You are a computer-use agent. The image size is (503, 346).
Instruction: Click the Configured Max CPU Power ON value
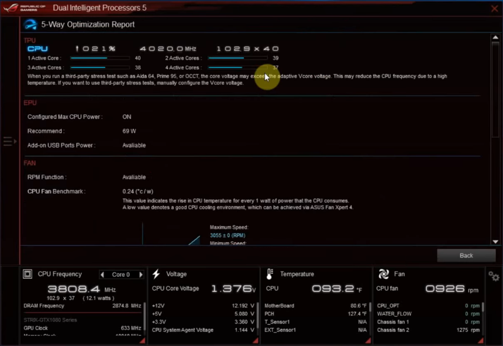click(127, 117)
